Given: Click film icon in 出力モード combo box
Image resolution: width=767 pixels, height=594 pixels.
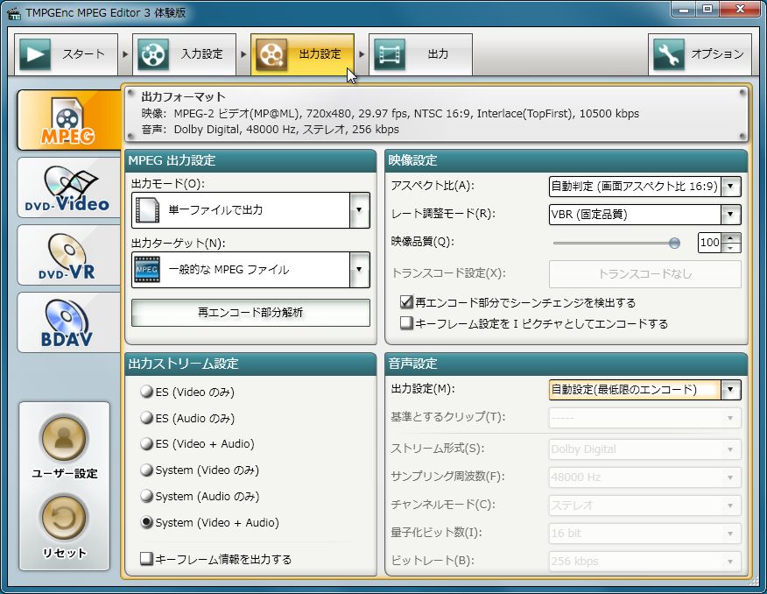Looking at the screenshot, I should click(x=147, y=210).
